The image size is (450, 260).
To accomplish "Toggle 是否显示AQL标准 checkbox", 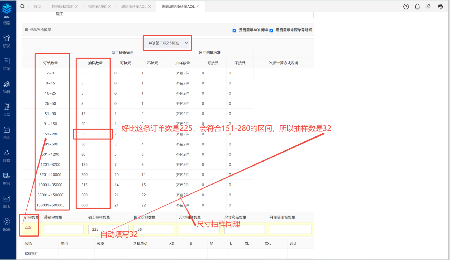I will [234, 31].
